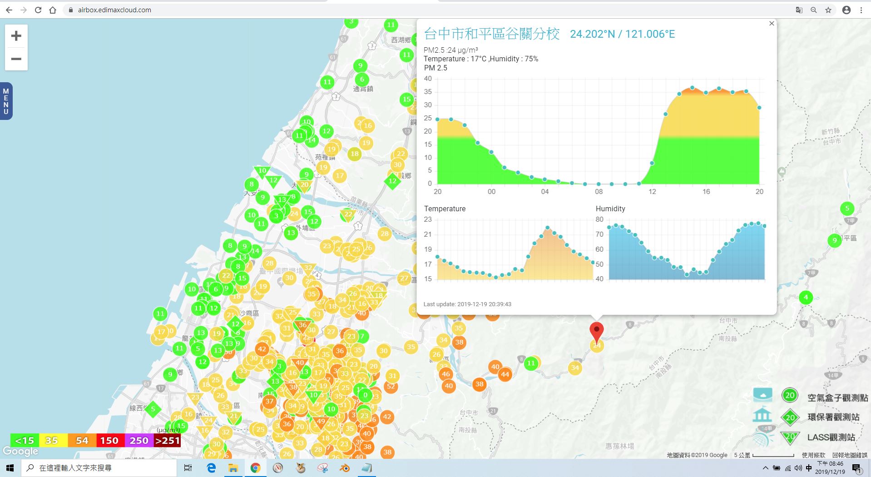Select the red 150 color scale swatch
Viewport: 871px width, 477px height.
click(110, 440)
